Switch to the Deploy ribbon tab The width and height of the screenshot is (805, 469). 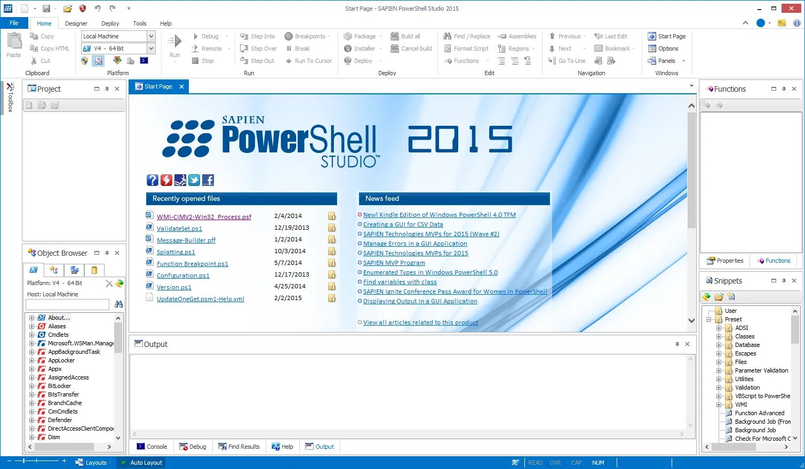(x=110, y=23)
